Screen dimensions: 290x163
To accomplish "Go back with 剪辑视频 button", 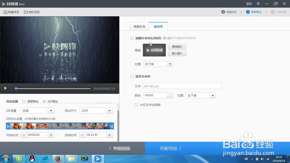I will click(x=119, y=148).
